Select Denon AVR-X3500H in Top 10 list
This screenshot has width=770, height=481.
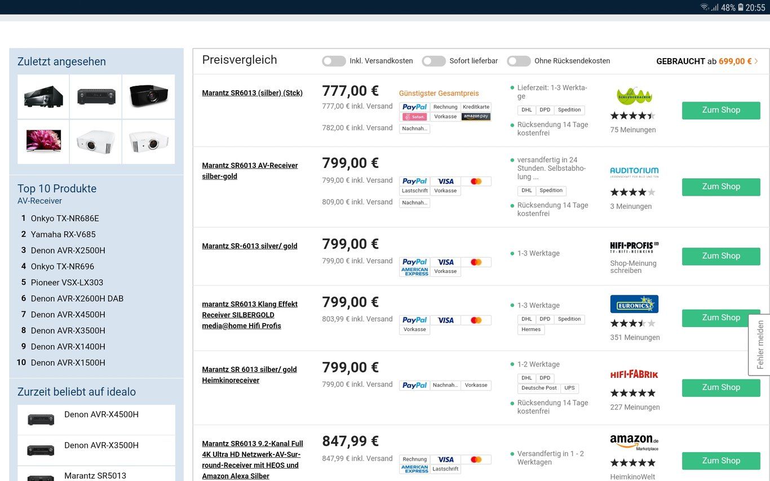tap(68, 331)
